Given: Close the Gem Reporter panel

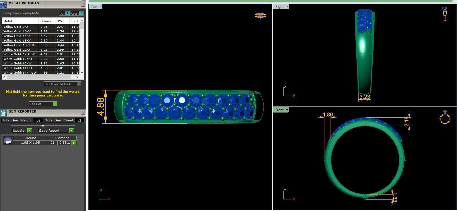Looking at the screenshot, I should coord(83,113).
